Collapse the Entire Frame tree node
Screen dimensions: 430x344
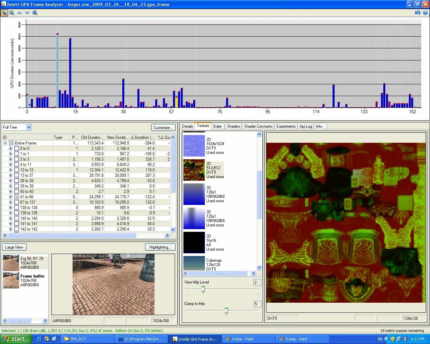[5, 143]
